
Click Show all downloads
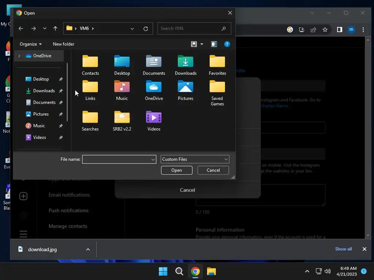click(x=343, y=249)
